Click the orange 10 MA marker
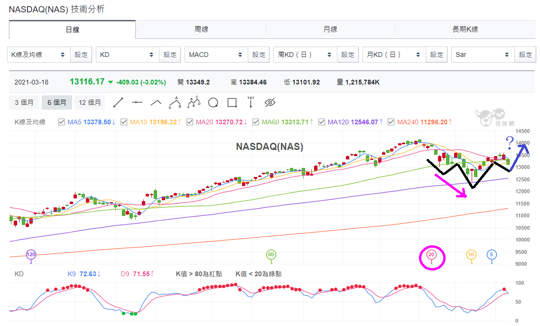 (x=471, y=255)
